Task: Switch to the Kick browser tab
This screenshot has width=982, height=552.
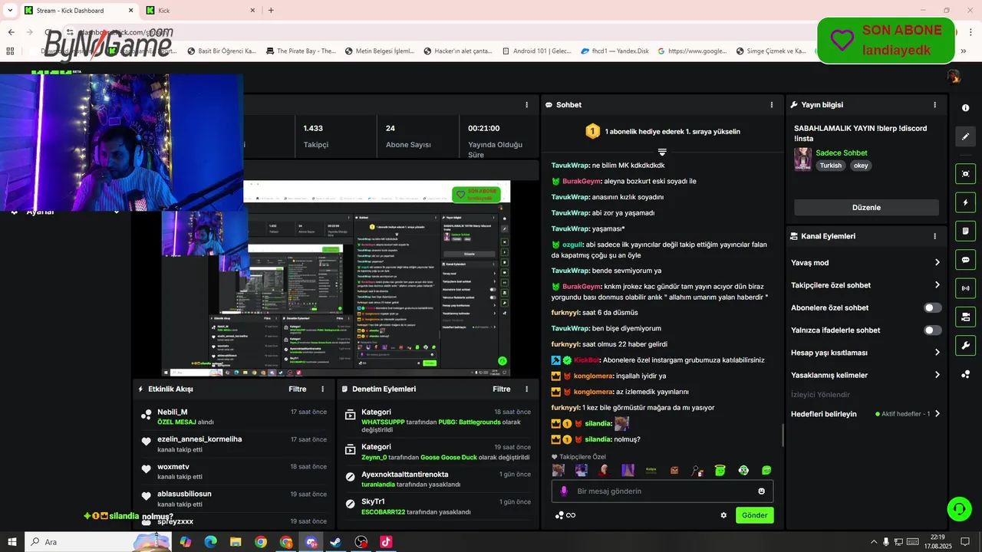Action: (201, 10)
